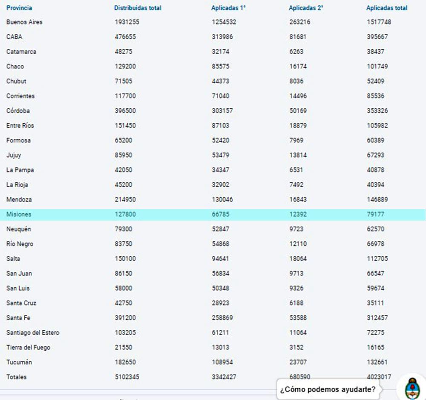Click the Totales row label

[x=17, y=377]
